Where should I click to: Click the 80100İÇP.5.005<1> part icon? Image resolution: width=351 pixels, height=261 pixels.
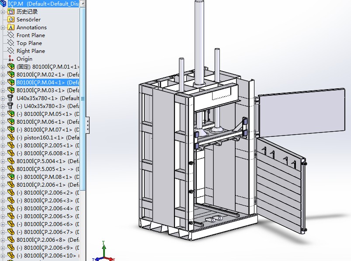click(x=11, y=169)
